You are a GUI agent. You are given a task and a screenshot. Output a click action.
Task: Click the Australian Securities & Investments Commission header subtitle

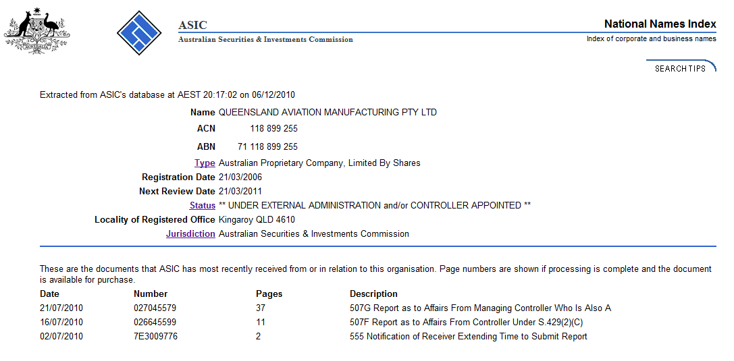[265, 40]
